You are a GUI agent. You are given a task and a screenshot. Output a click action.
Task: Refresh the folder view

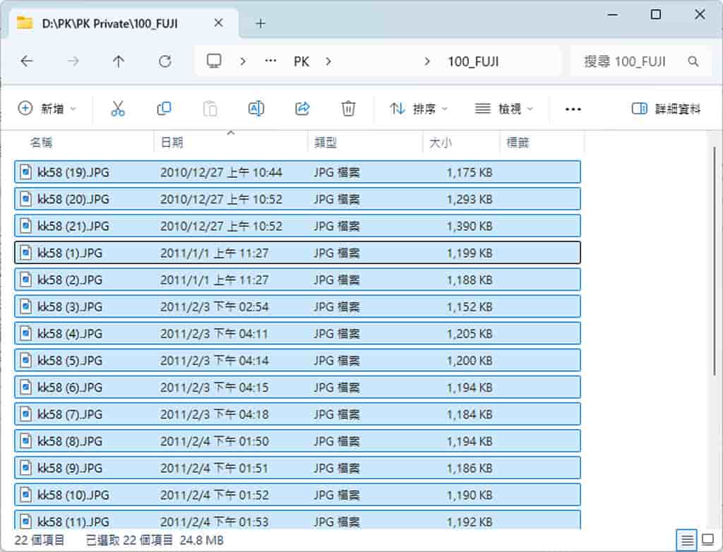click(x=165, y=61)
